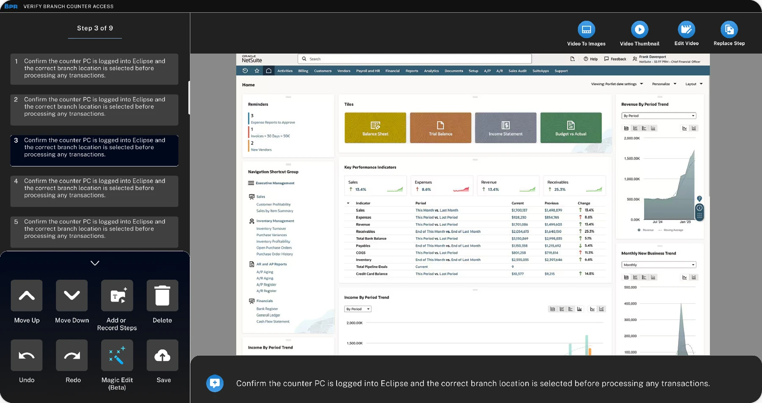The width and height of the screenshot is (762, 403).
Task: Open NetSuite home icon in nav bar
Action: pos(268,71)
